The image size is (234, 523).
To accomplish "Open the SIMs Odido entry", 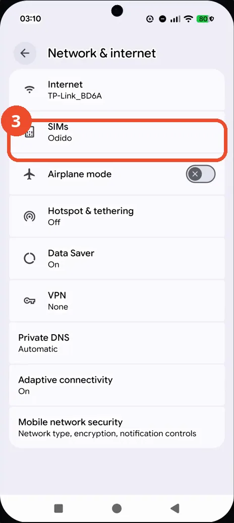I will pos(116,132).
